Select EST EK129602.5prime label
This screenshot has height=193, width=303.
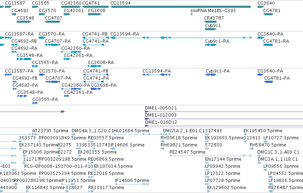[226, 187]
